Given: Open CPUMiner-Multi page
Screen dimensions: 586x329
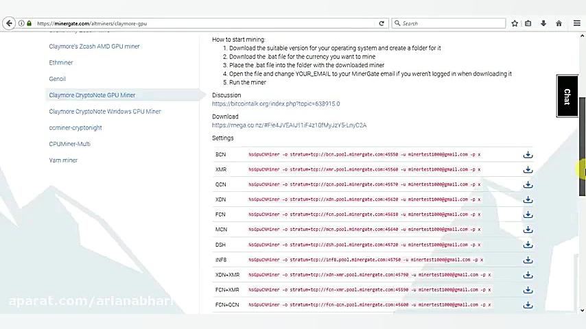Looking at the screenshot, I should click(69, 144).
